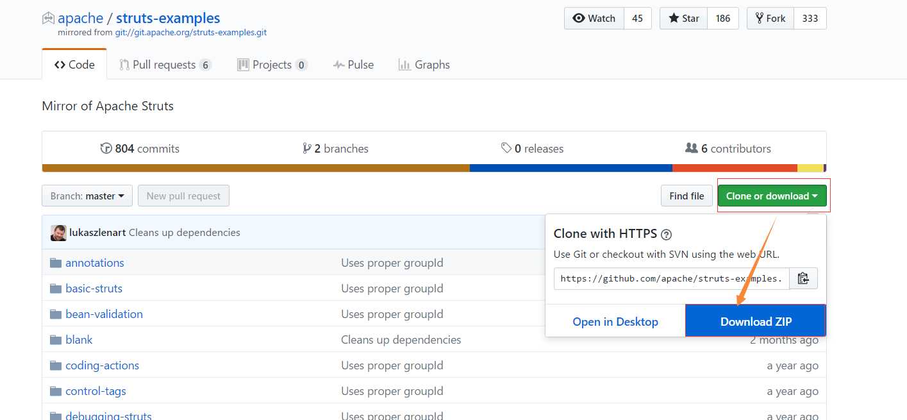Screen dimensions: 907x420
Task: Toggle the Clone or download dropdown
Action: (772, 196)
